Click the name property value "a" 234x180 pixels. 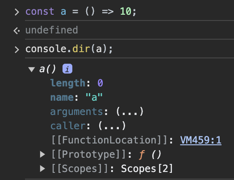tap(94, 97)
